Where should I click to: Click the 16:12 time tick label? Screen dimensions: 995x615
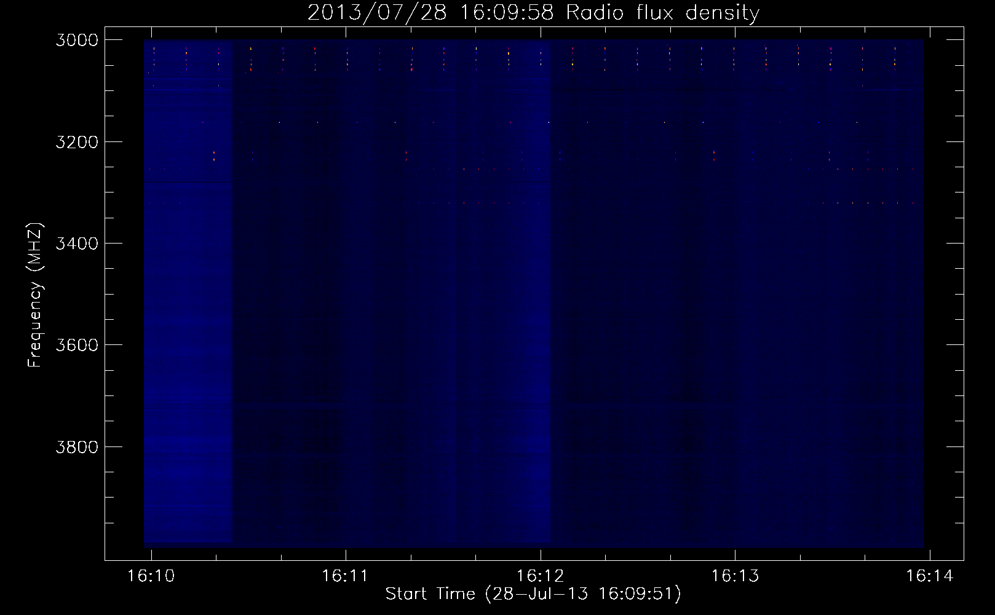[541, 576]
